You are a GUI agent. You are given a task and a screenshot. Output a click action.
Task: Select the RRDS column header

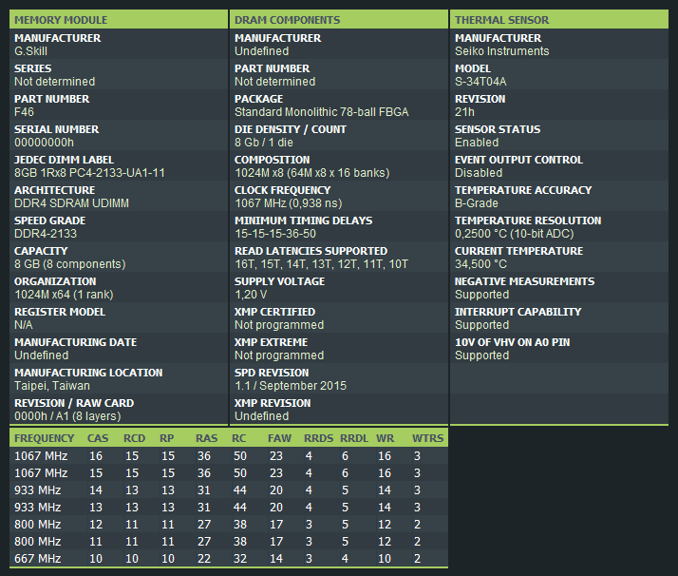coord(318,438)
